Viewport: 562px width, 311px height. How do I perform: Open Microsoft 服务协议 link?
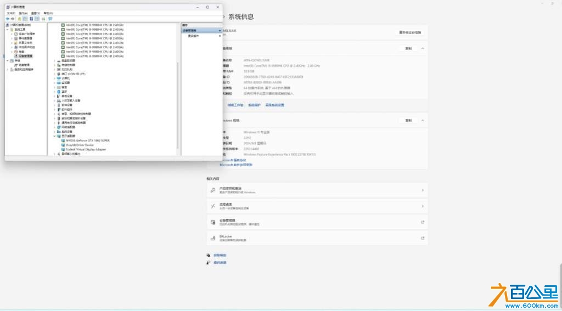tap(233, 160)
